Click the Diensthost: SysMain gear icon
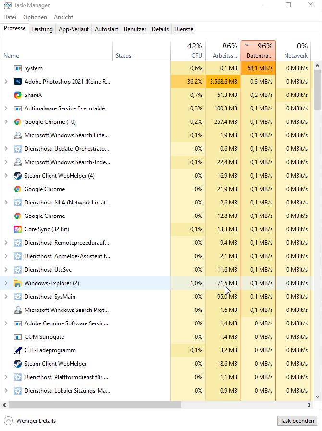Screen dimensions: 322x431 click(x=18, y=297)
